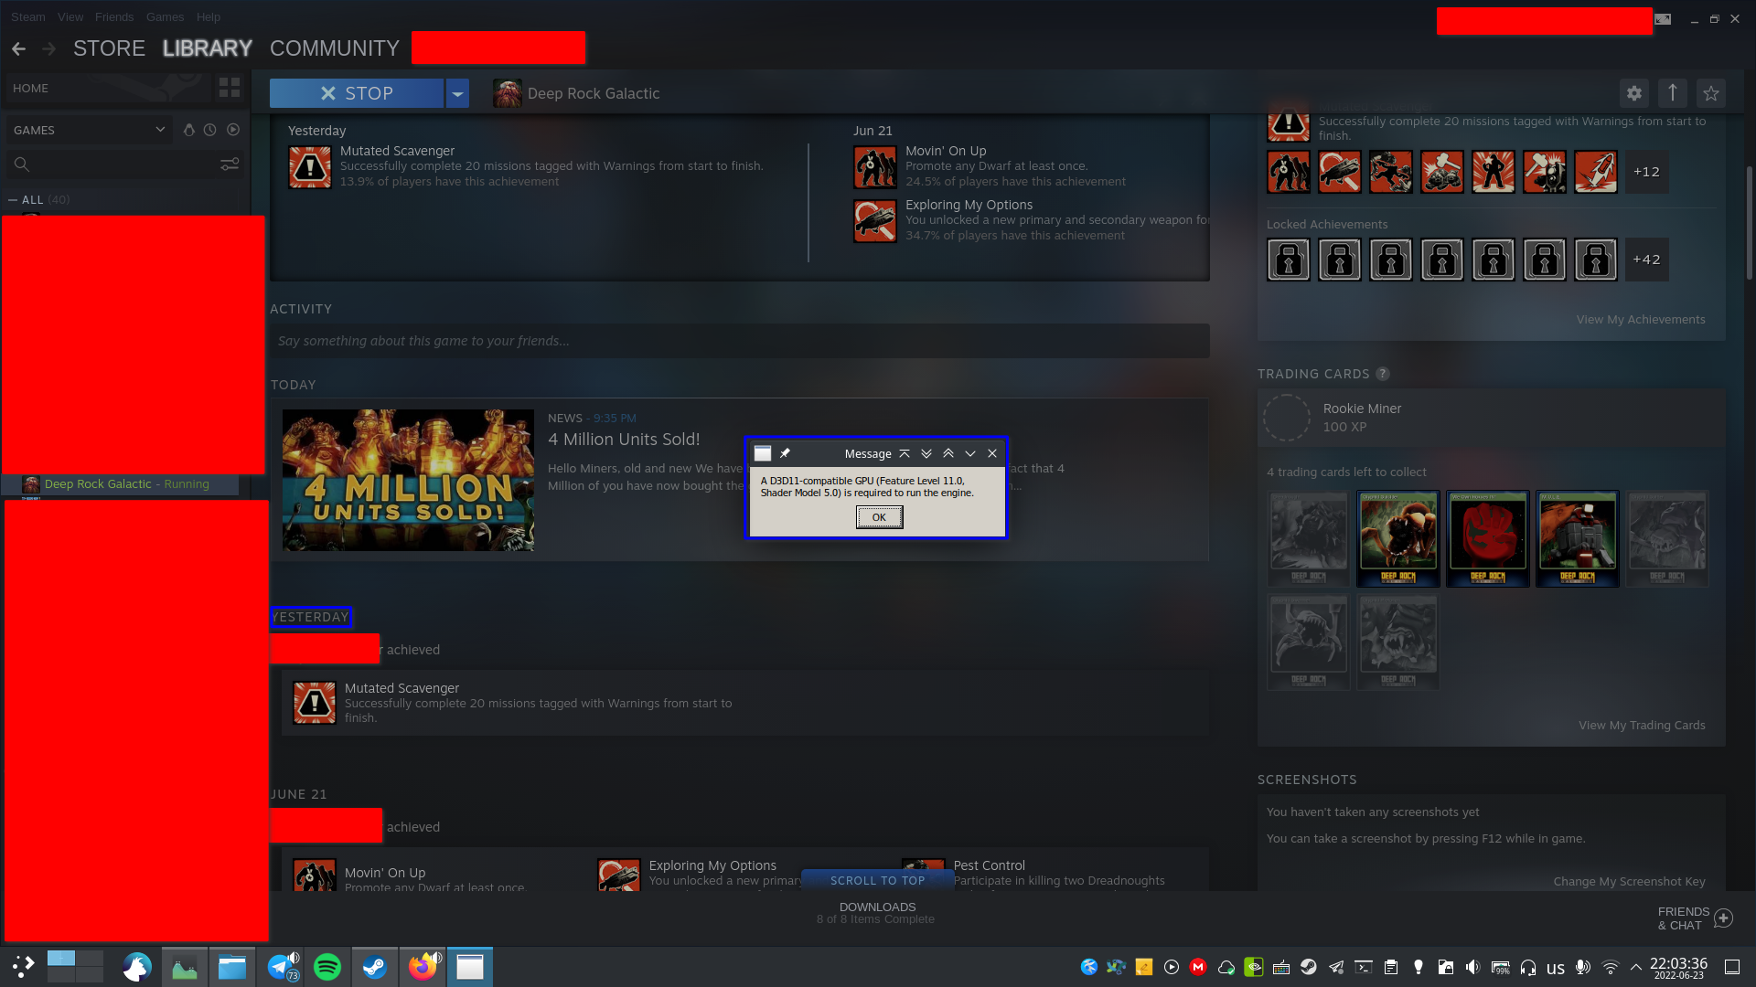Viewport: 1756px width, 987px height.
Task: Show only ready-to-play games icon
Action: coord(233,130)
